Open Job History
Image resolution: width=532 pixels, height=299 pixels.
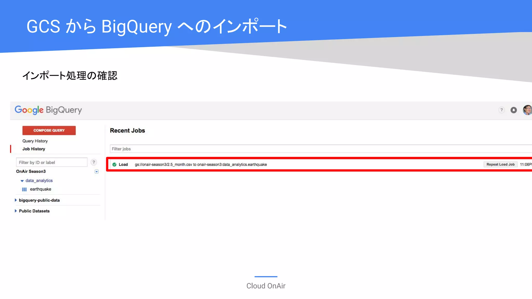(x=34, y=149)
